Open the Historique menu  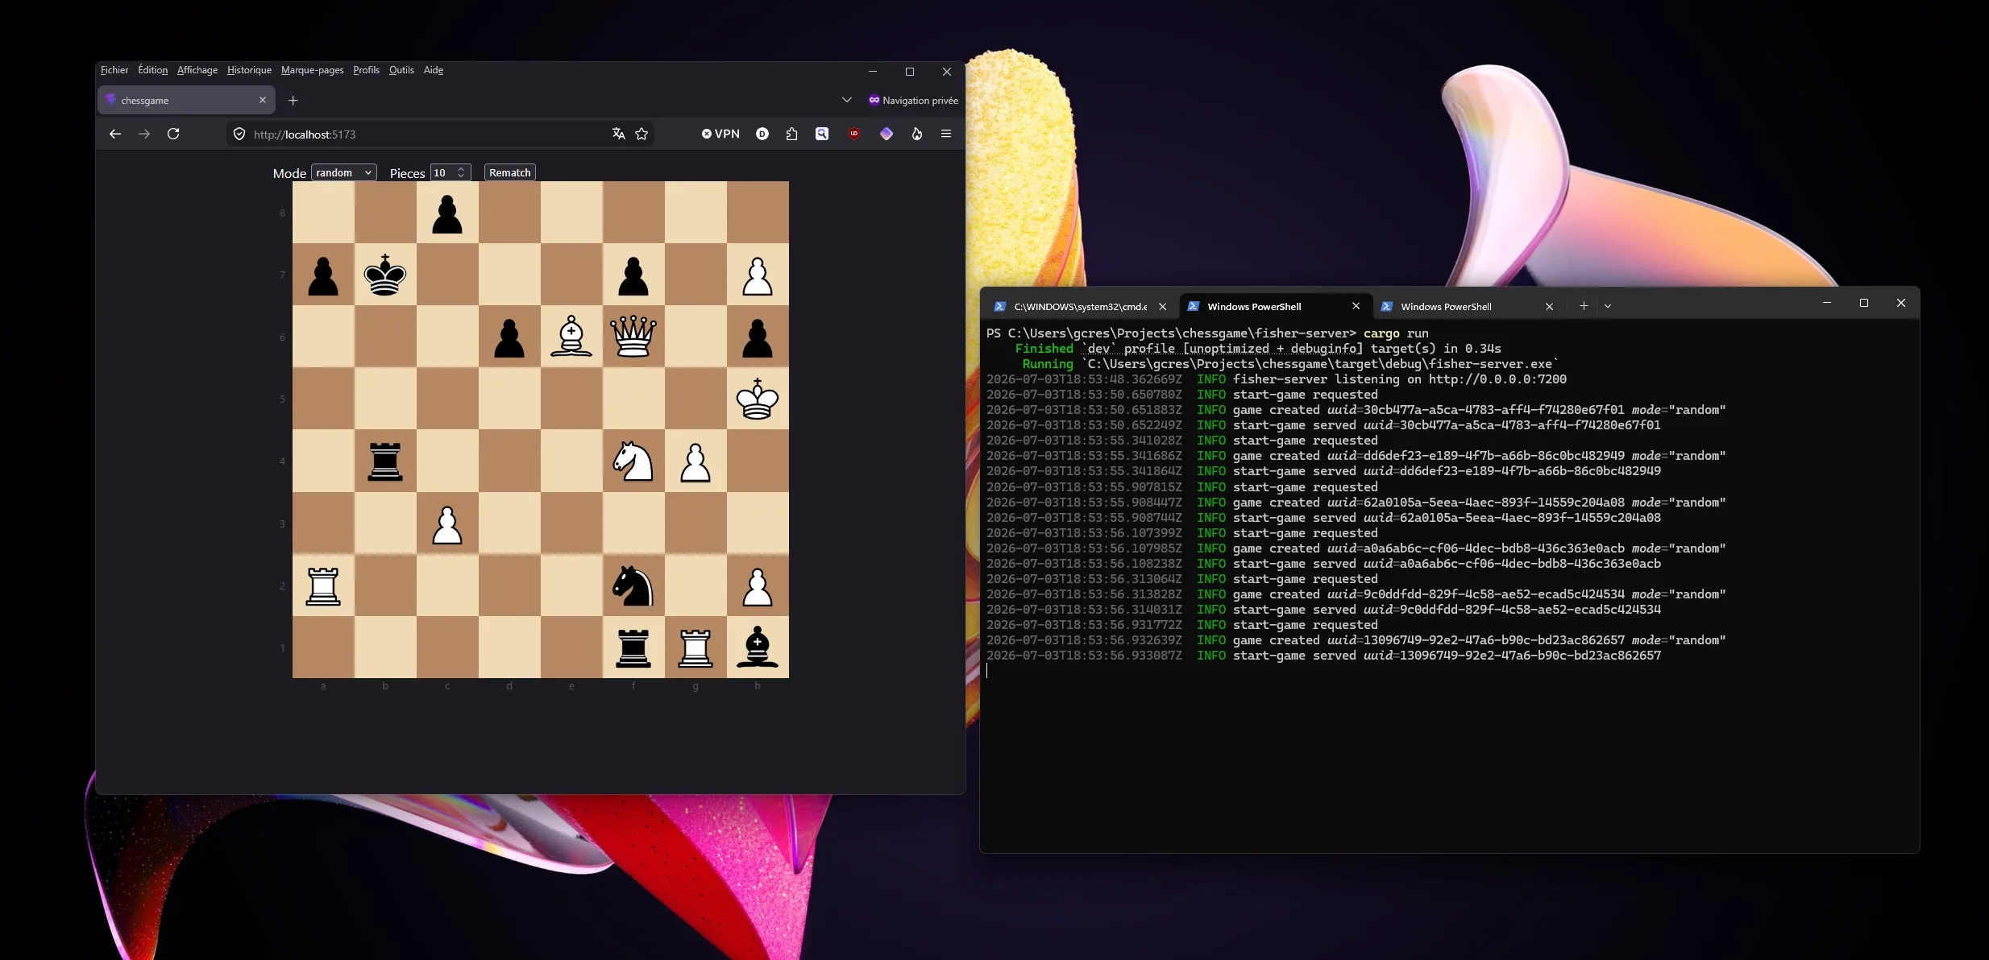click(249, 70)
